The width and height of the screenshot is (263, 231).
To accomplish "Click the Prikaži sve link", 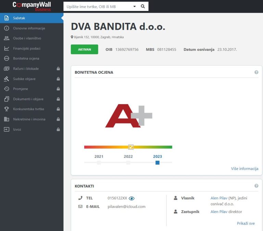I will coord(246,223).
